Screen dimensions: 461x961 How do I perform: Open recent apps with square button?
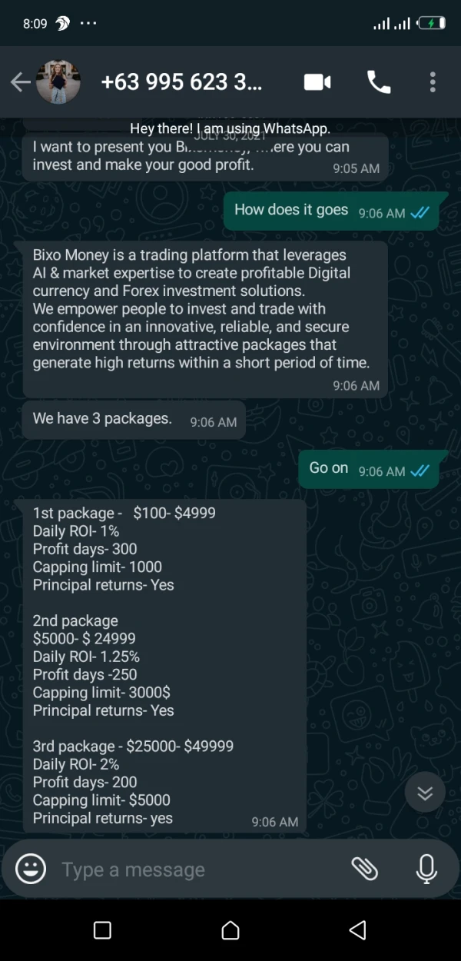coord(102,931)
